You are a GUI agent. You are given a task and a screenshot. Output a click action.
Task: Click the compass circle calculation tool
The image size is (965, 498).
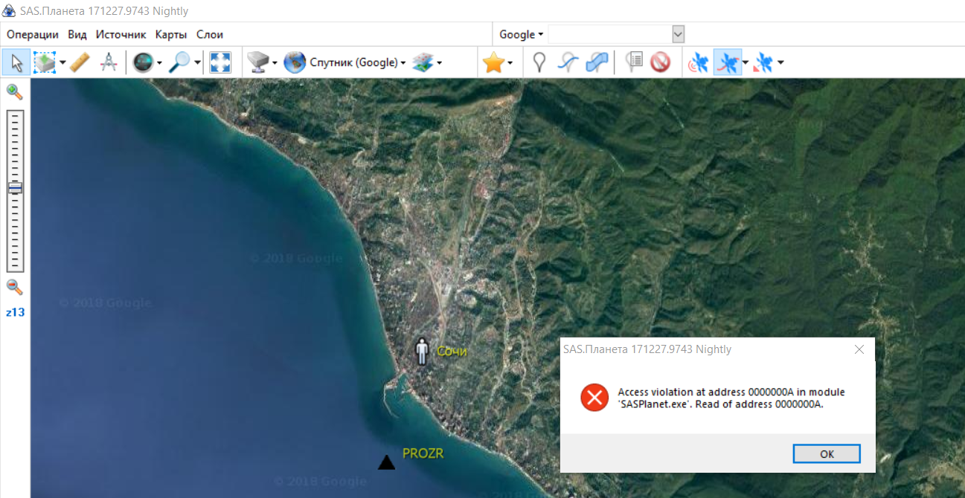click(x=109, y=62)
